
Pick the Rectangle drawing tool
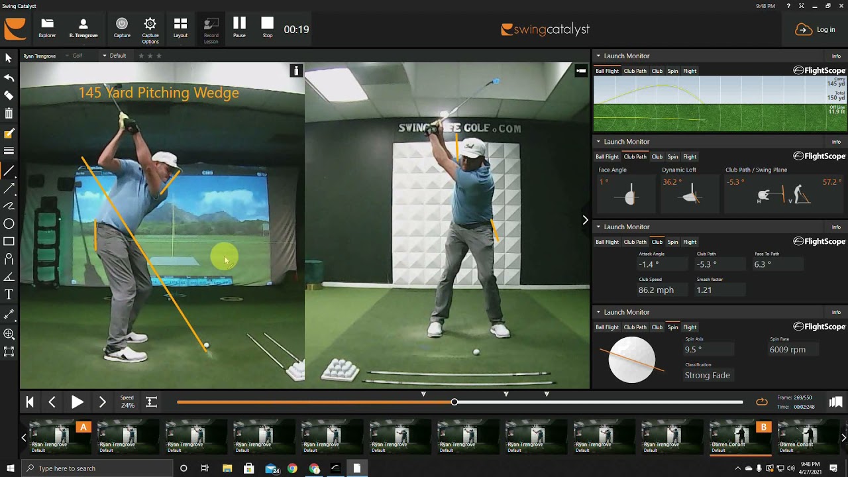tap(9, 242)
